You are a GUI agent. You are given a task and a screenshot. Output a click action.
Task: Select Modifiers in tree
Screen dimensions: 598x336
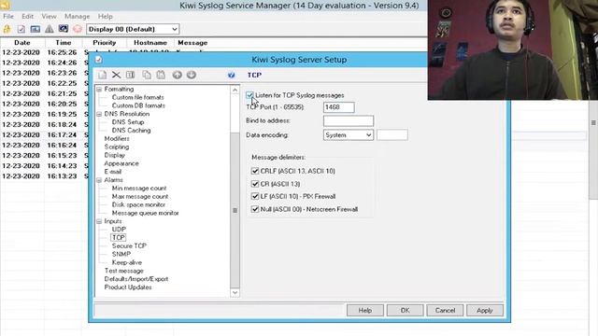[x=117, y=139]
